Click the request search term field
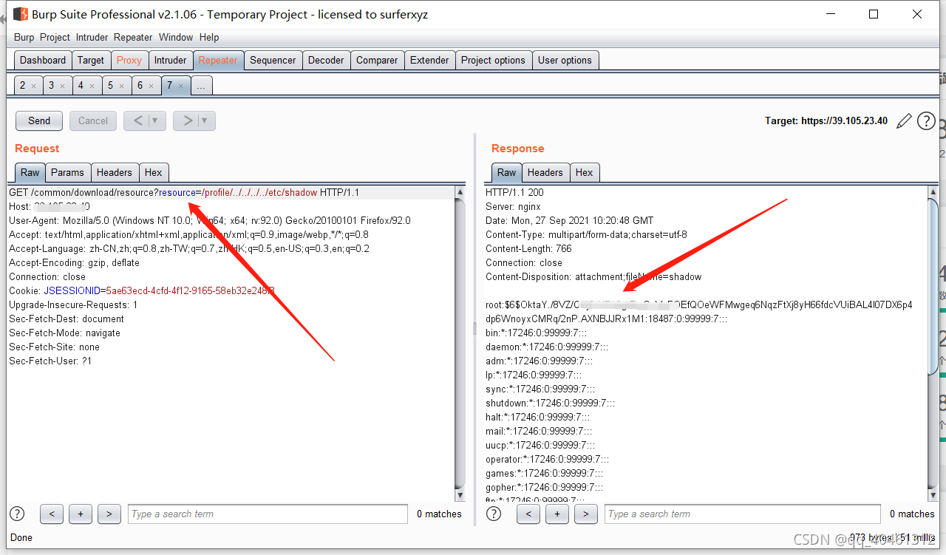 pyautogui.click(x=268, y=514)
